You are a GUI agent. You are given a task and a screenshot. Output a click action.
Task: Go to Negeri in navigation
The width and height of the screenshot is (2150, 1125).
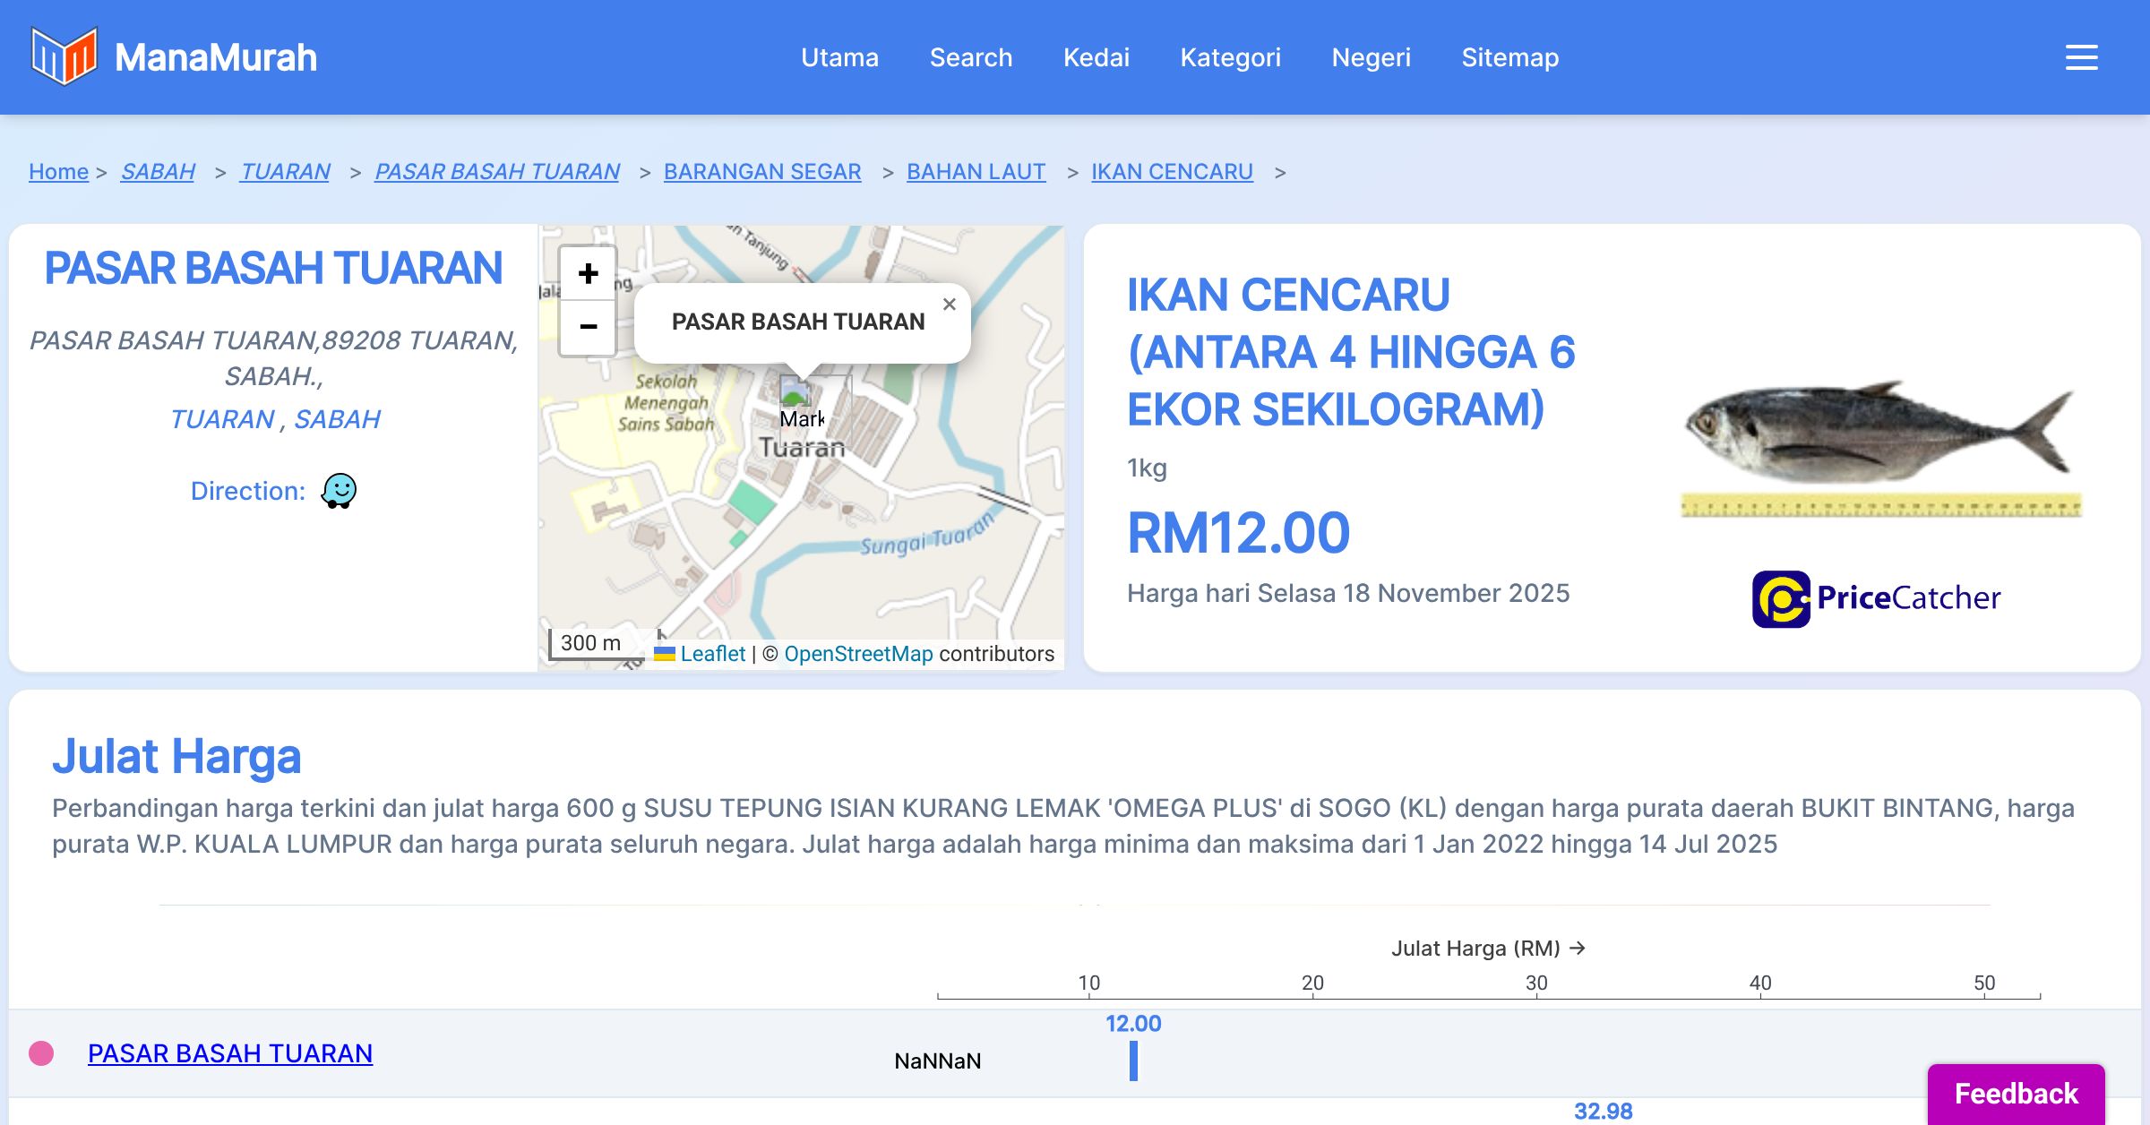[x=1371, y=57]
